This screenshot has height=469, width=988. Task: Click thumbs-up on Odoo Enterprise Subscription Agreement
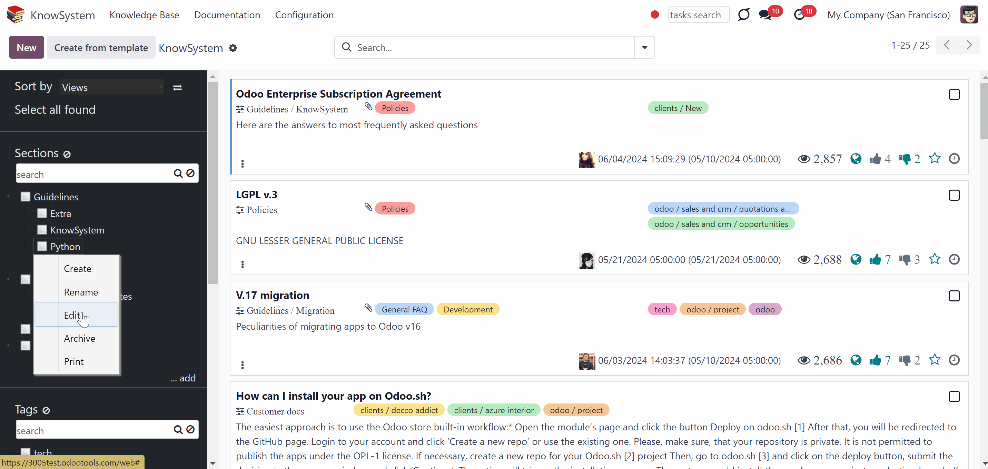pyautogui.click(x=875, y=159)
